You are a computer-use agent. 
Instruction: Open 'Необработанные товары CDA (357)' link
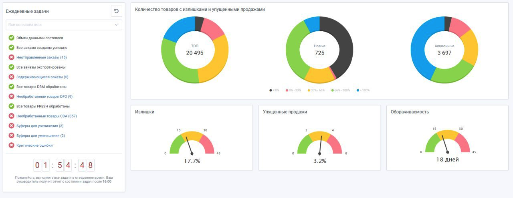tap(46, 116)
